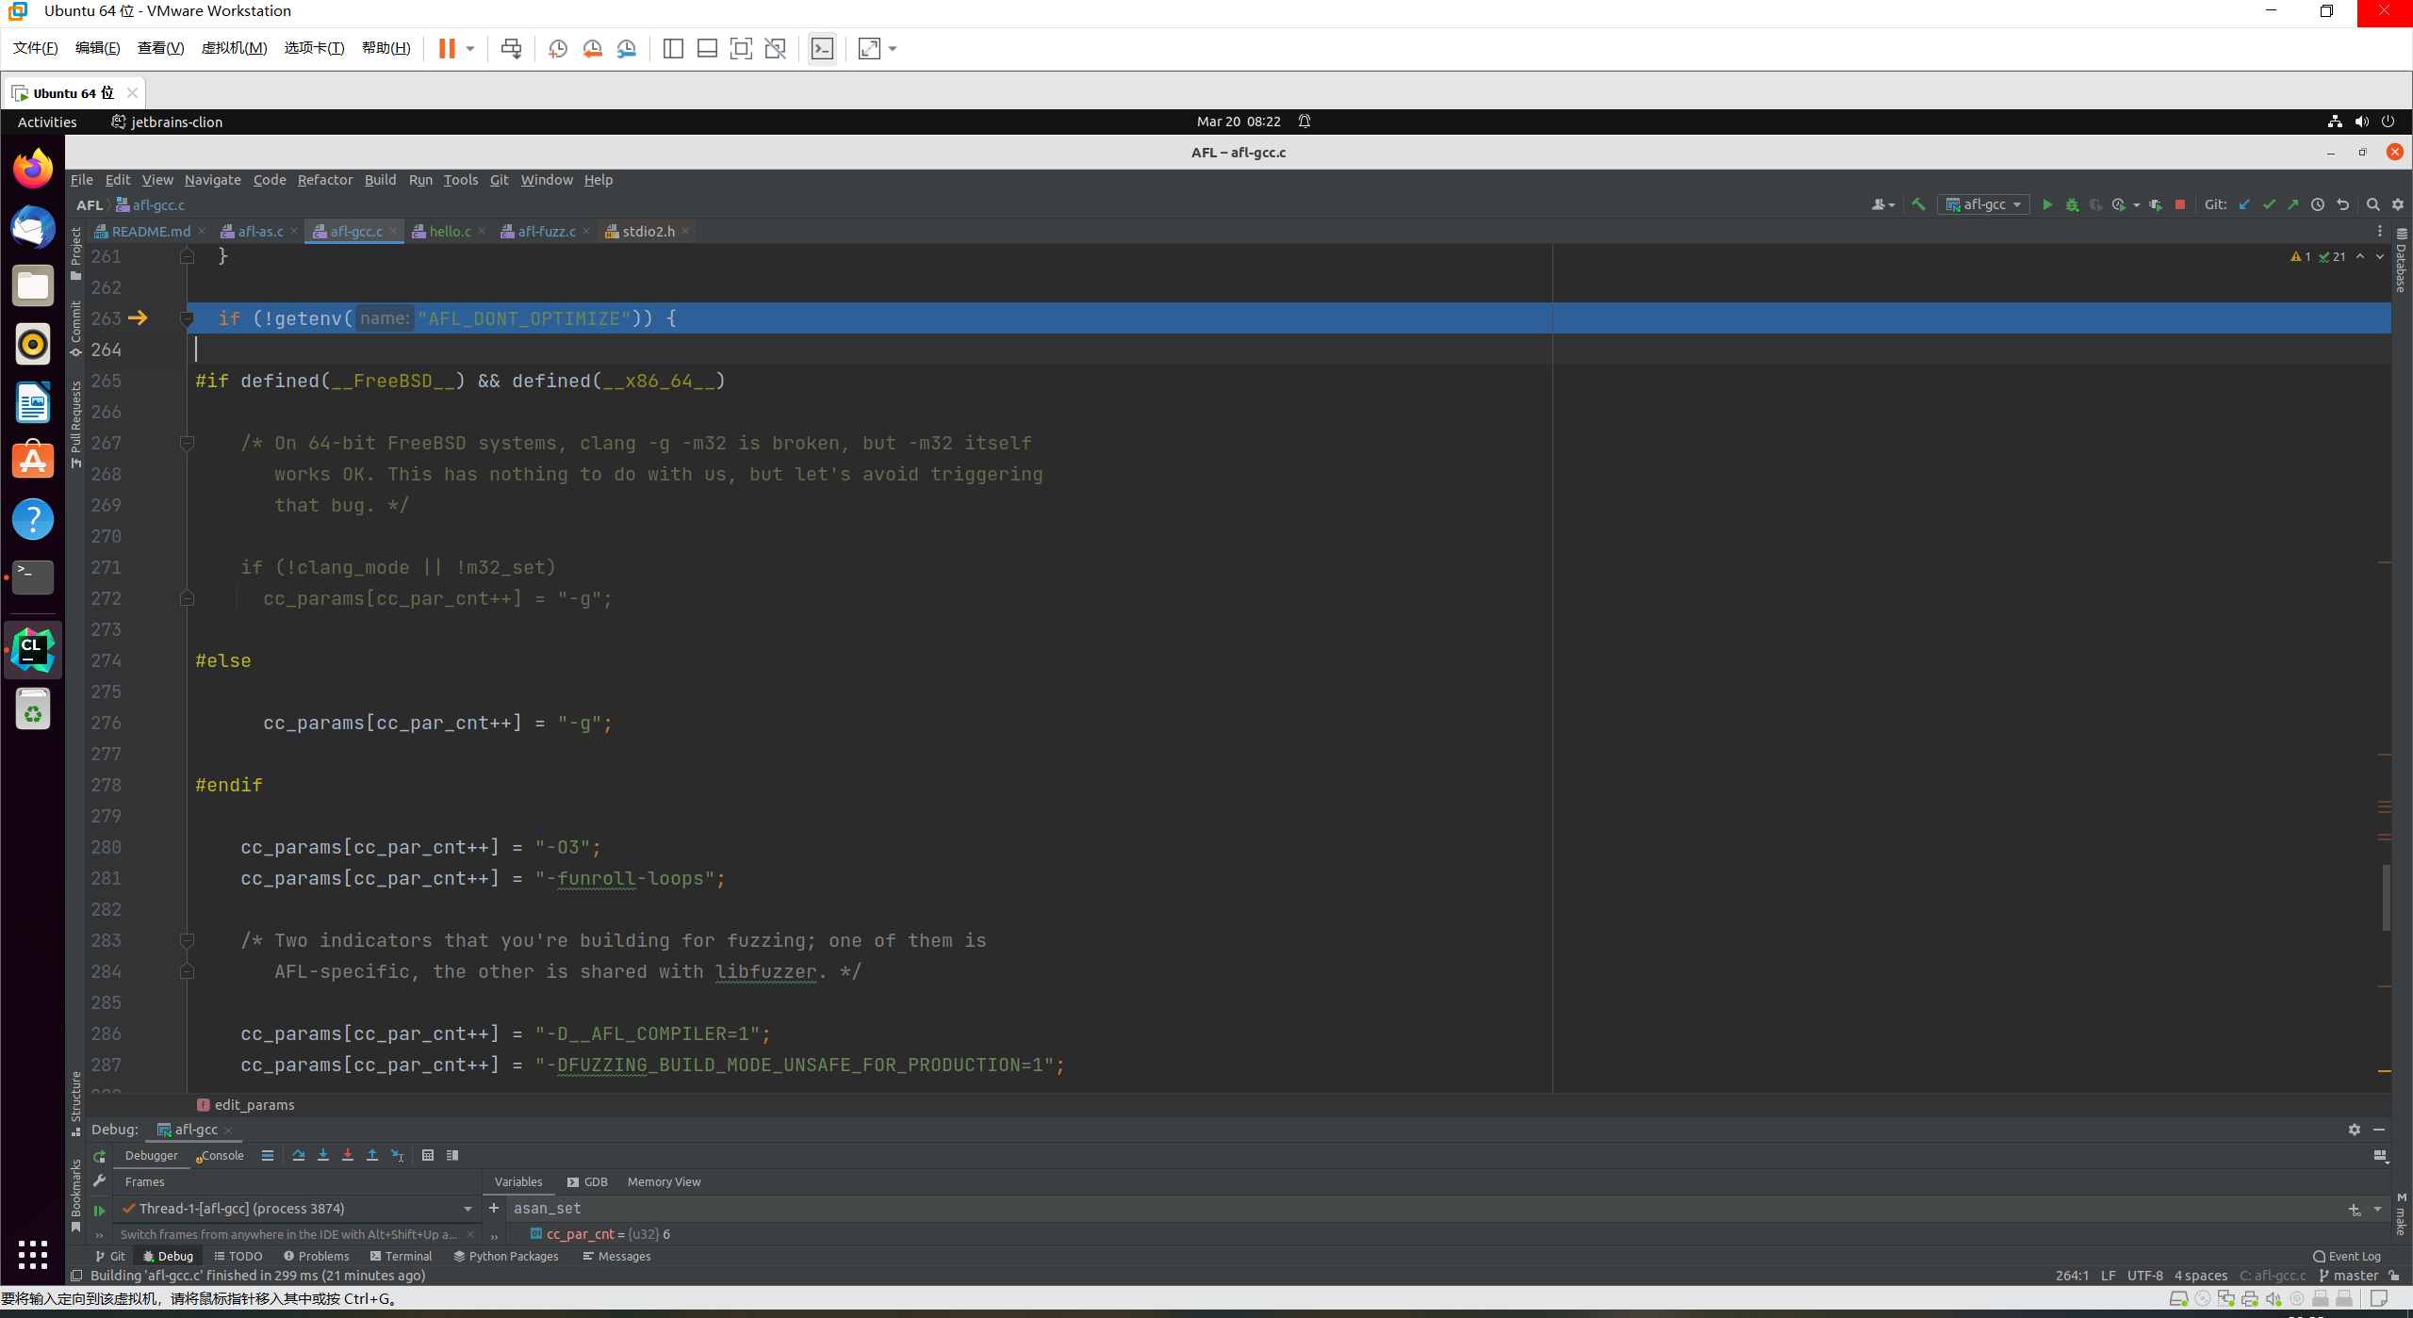This screenshot has height=1318, width=2413.
Task: Click Show Execution Point icon
Action: click(268, 1155)
